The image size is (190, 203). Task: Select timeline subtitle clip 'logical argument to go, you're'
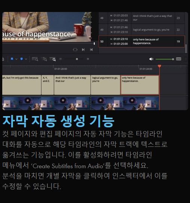pos(106,85)
